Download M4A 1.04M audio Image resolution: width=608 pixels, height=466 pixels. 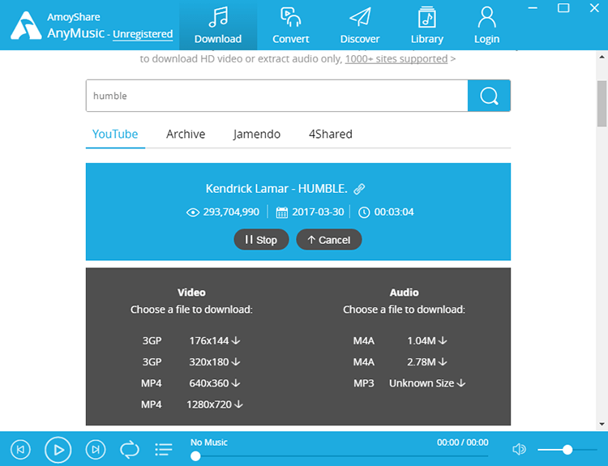coord(427,340)
